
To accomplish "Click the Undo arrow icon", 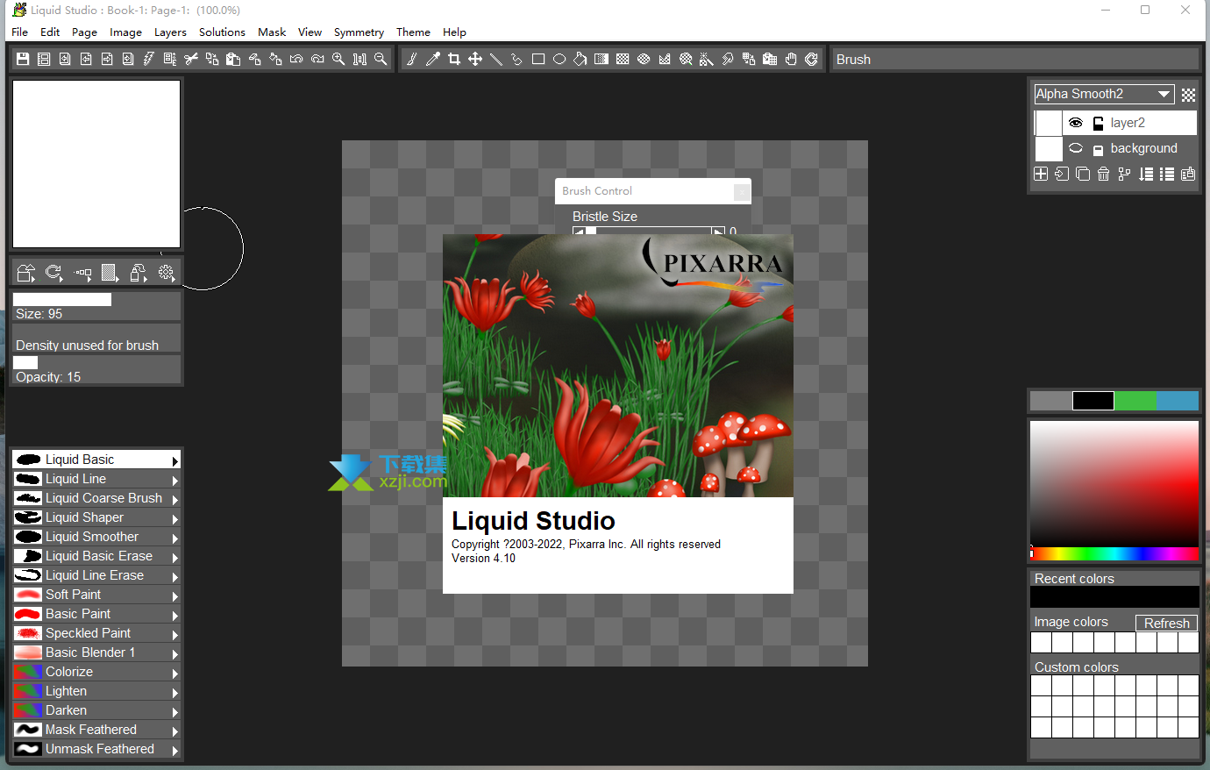I will coord(296,59).
